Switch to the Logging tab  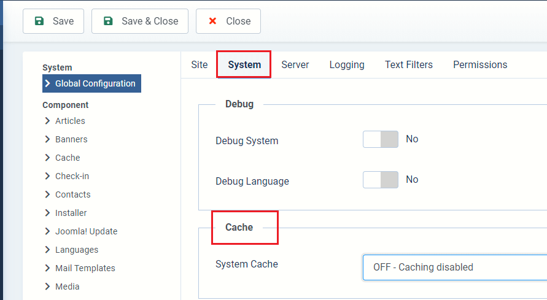tap(347, 64)
